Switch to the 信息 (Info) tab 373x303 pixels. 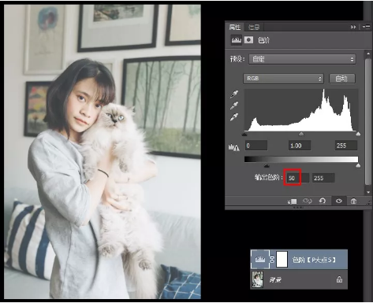[254, 27]
